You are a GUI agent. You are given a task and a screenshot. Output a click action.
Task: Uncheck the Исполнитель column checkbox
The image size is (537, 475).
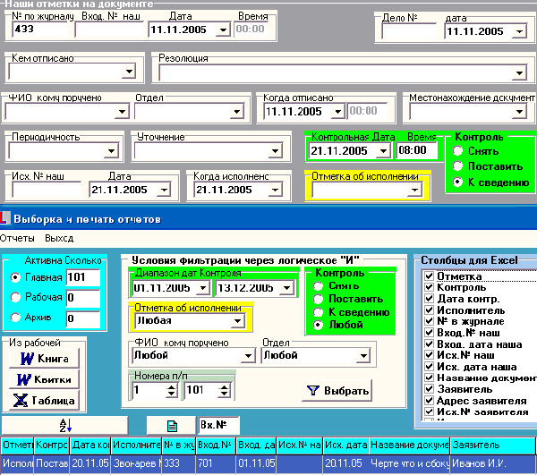[x=429, y=310]
